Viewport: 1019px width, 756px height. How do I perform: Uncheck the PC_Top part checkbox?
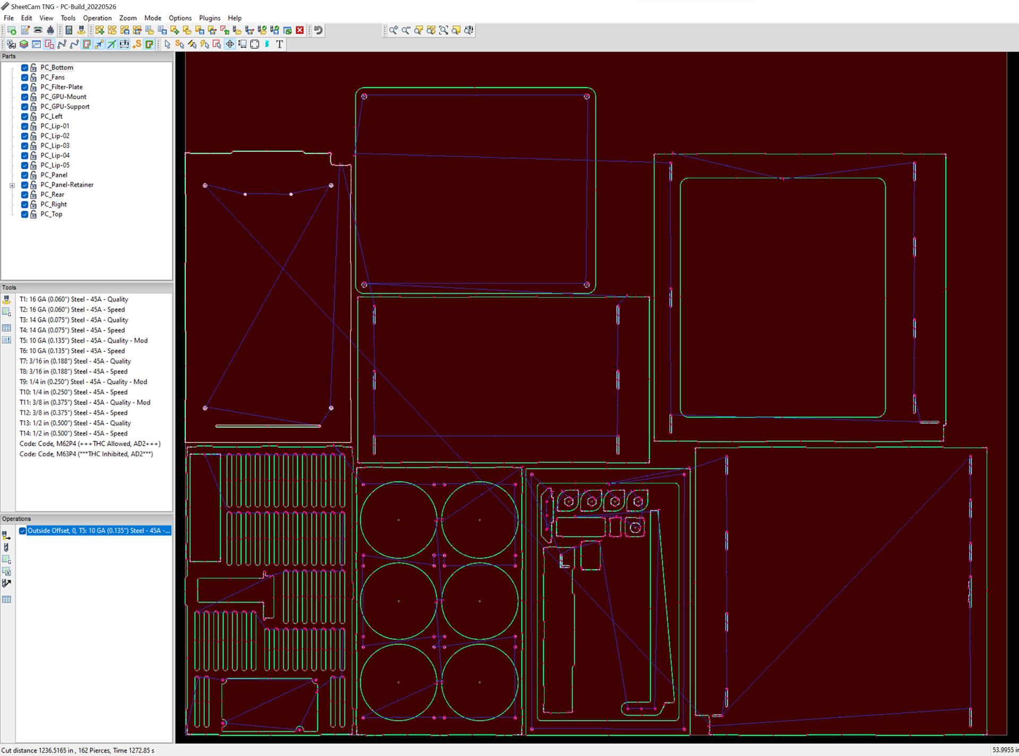pyautogui.click(x=24, y=214)
